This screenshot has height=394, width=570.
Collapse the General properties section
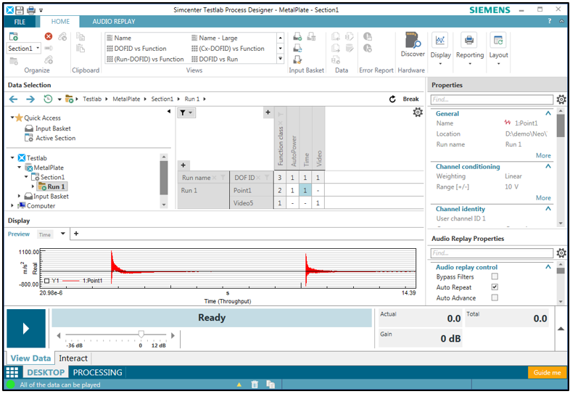pos(548,114)
